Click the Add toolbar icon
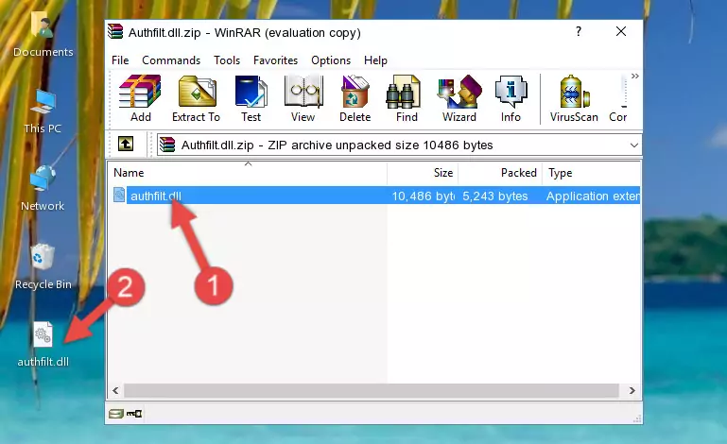 point(140,98)
